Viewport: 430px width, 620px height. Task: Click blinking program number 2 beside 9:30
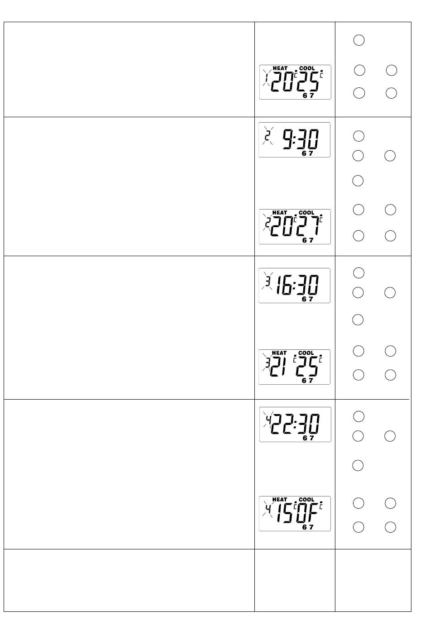[268, 135]
